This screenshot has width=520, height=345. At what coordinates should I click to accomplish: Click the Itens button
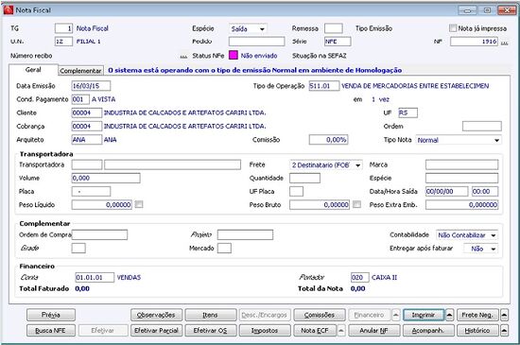210,315
